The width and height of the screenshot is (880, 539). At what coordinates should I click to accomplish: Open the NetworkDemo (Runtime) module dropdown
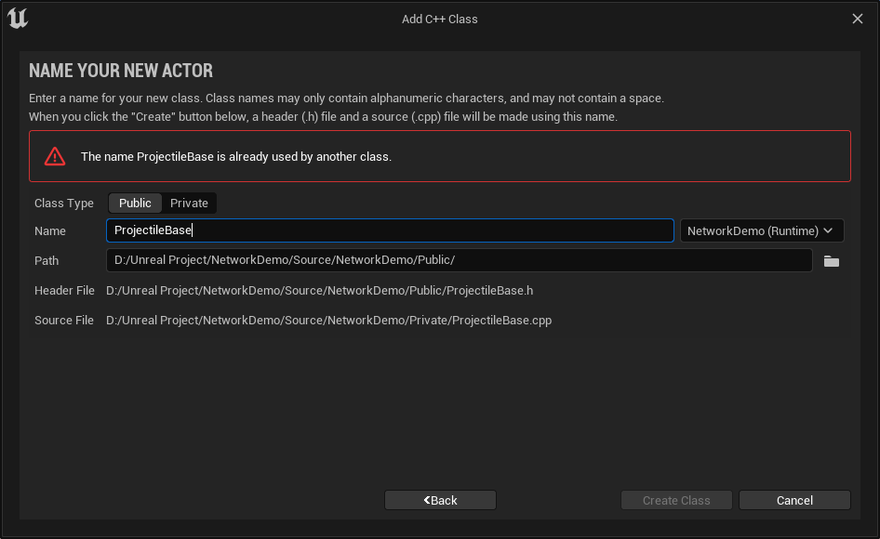762,230
